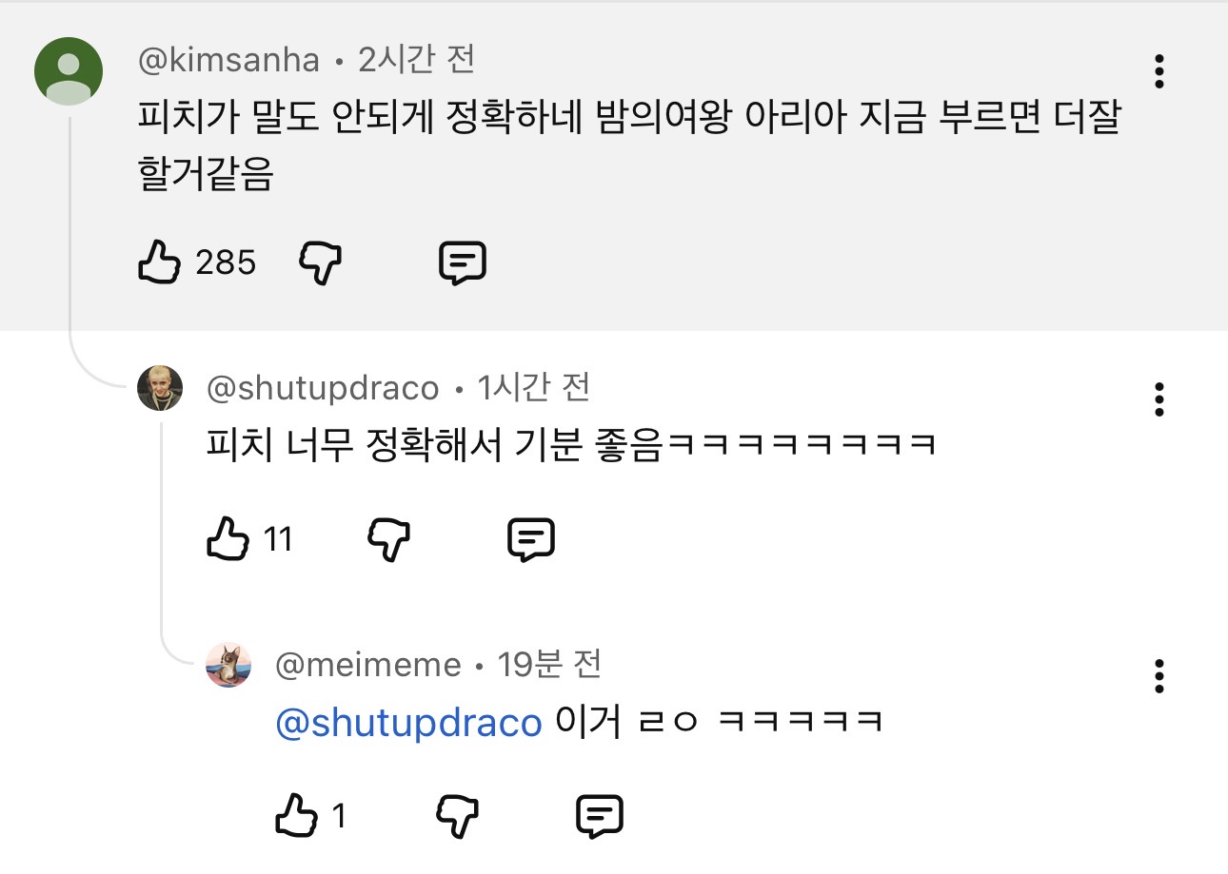Click the @meimeme profile avatar
Image resolution: width=1228 pixels, height=874 pixels.
tap(228, 665)
